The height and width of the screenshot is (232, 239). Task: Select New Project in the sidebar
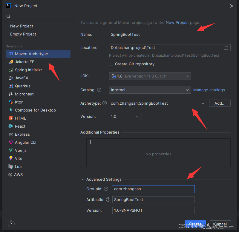pos(22,26)
